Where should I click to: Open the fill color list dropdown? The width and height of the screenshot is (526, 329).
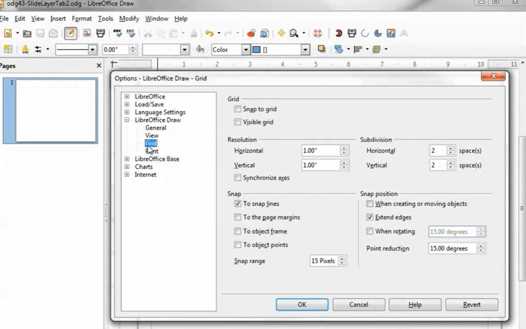tap(305, 50)
